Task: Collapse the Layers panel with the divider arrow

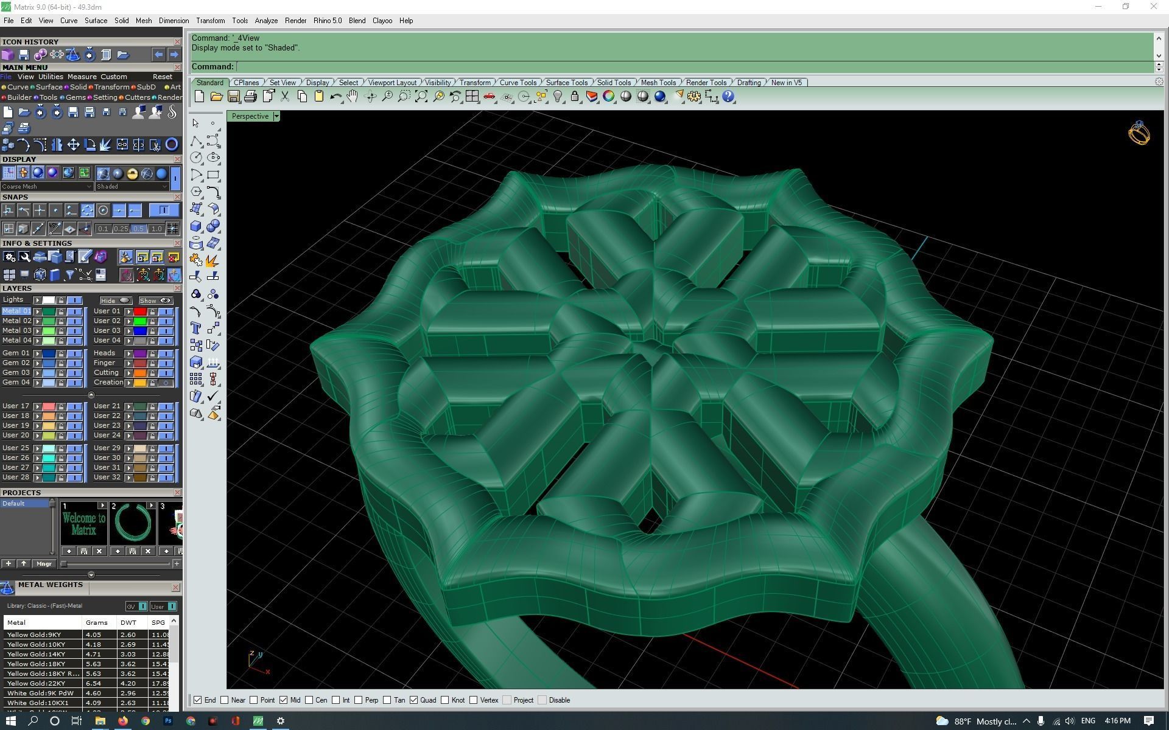Action: tap(91, 395)
